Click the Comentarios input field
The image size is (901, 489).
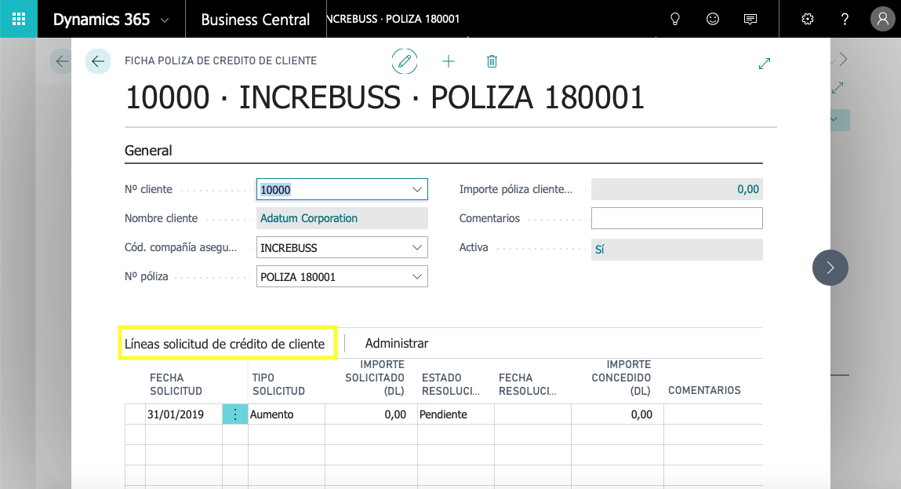[677, 218]
